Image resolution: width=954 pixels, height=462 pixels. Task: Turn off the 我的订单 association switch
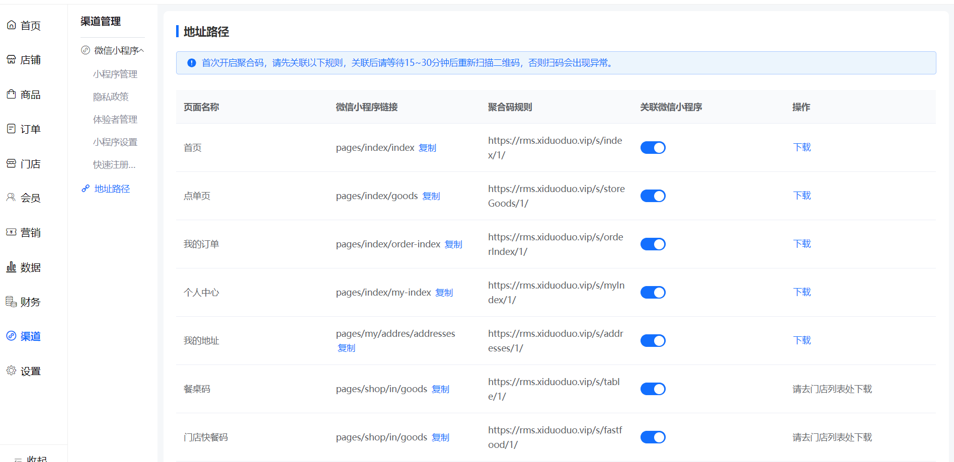pyautogui.click(x=653, y=244)
